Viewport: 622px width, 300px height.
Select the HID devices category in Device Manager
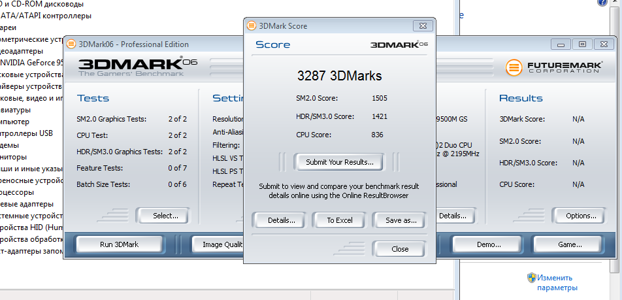point(31,227)
